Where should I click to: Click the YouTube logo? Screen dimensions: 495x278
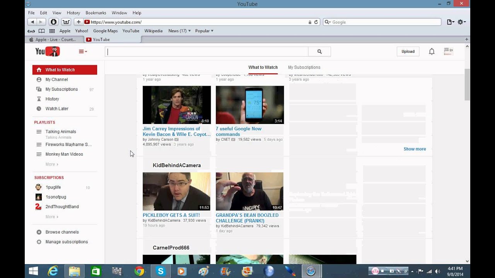(x=47, y=51)
